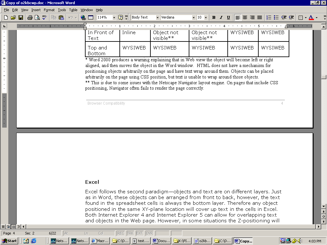327x245 pixels.
Task: Expand More Buttons on Standard toolbar
Action: pyautogui.click(x=126, y=18)
